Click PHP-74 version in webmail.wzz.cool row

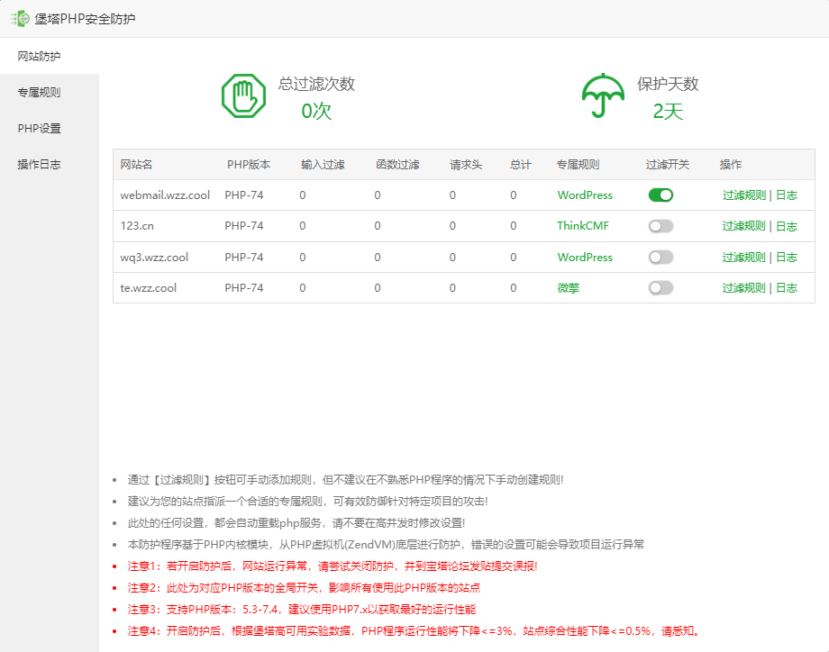243,195
